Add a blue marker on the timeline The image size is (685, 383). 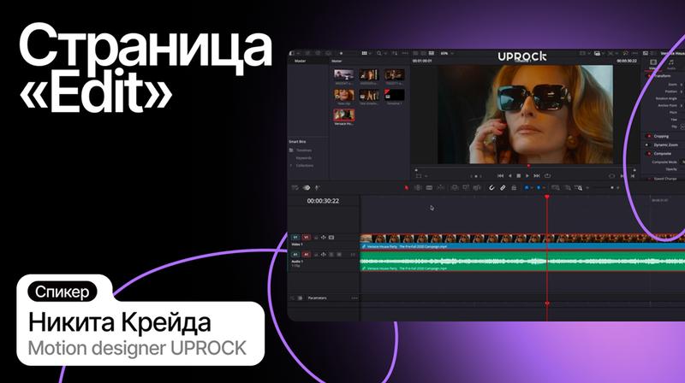click(539, 188)
